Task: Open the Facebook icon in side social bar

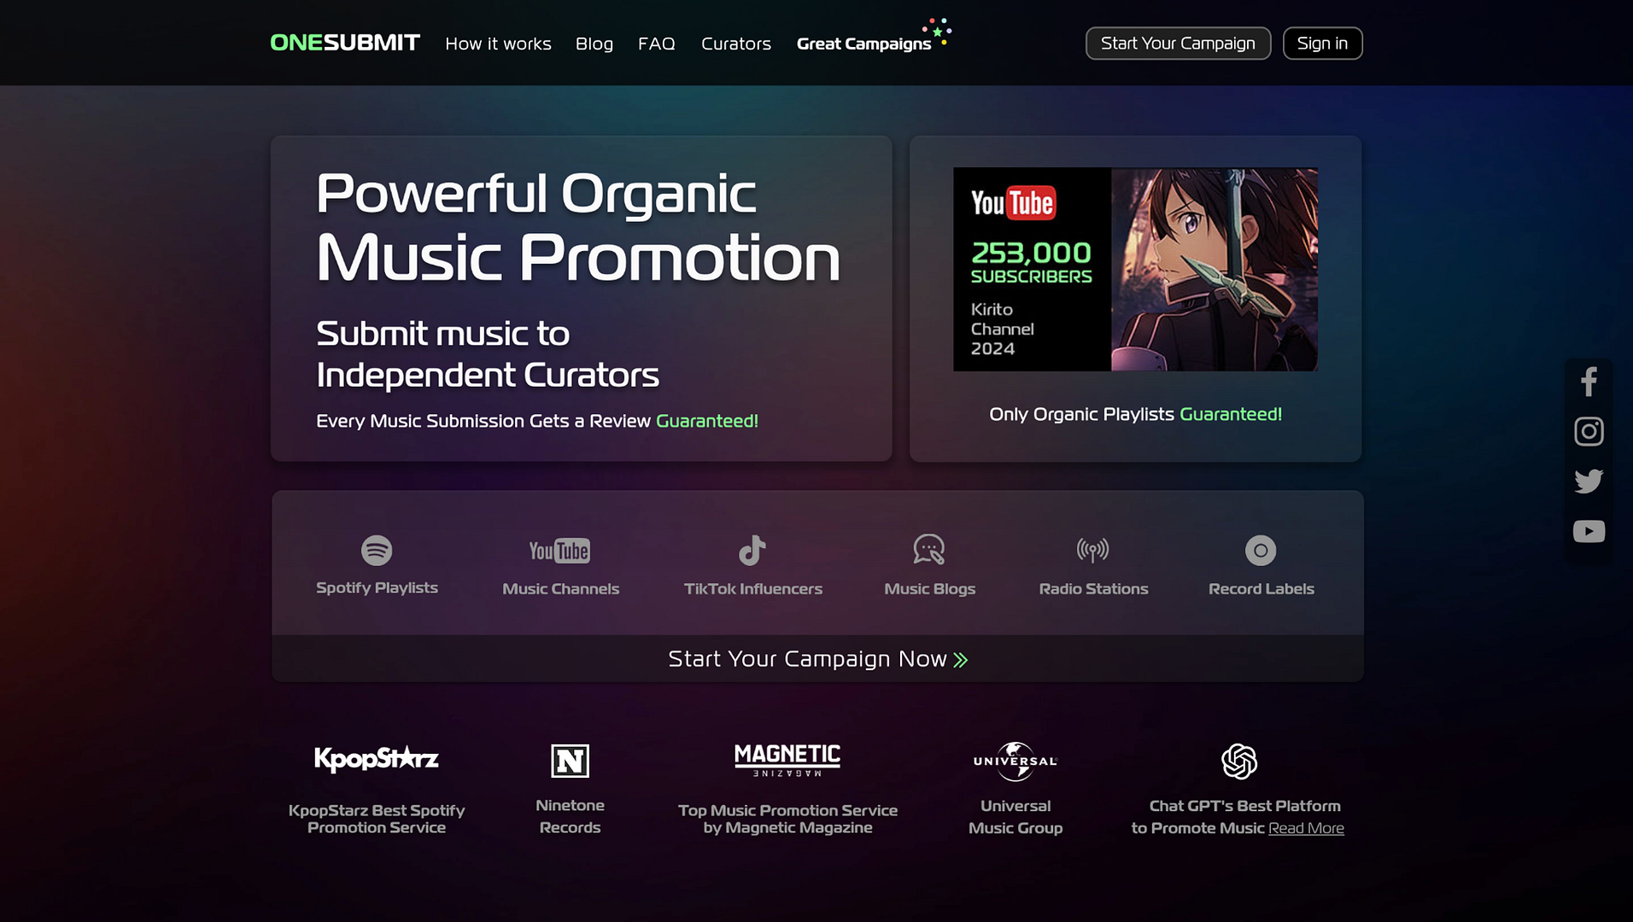Action: (1589, 382)
